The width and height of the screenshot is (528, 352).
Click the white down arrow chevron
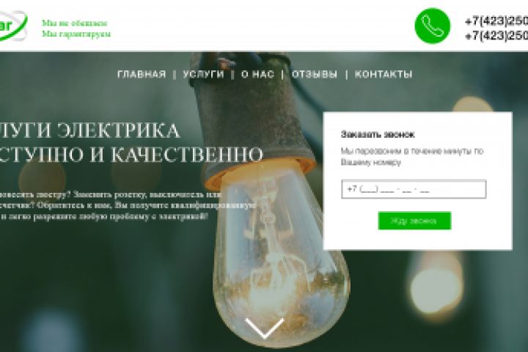[x=264, y=328]
